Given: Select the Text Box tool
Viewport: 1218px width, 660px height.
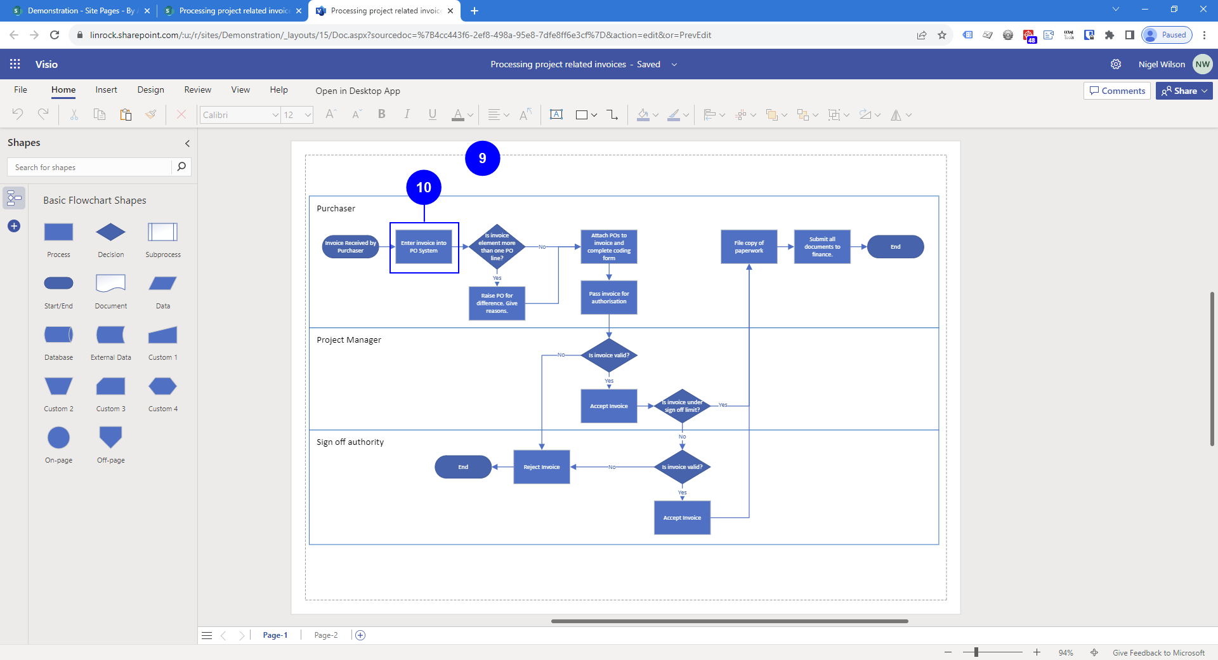Looking at the screenshot, I should point(556,115).
